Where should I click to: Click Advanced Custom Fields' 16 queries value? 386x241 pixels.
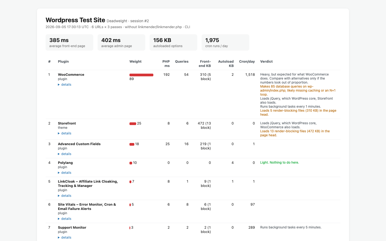[186, 144]
